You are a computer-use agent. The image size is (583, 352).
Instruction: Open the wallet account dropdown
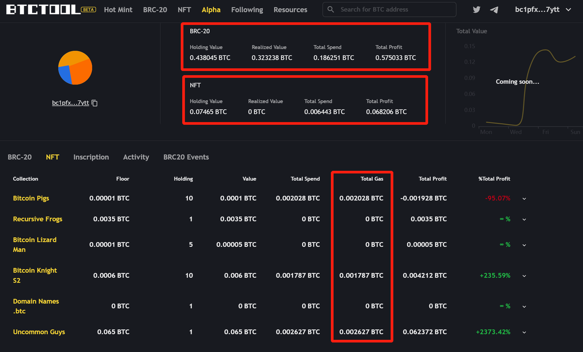[543, 9]
